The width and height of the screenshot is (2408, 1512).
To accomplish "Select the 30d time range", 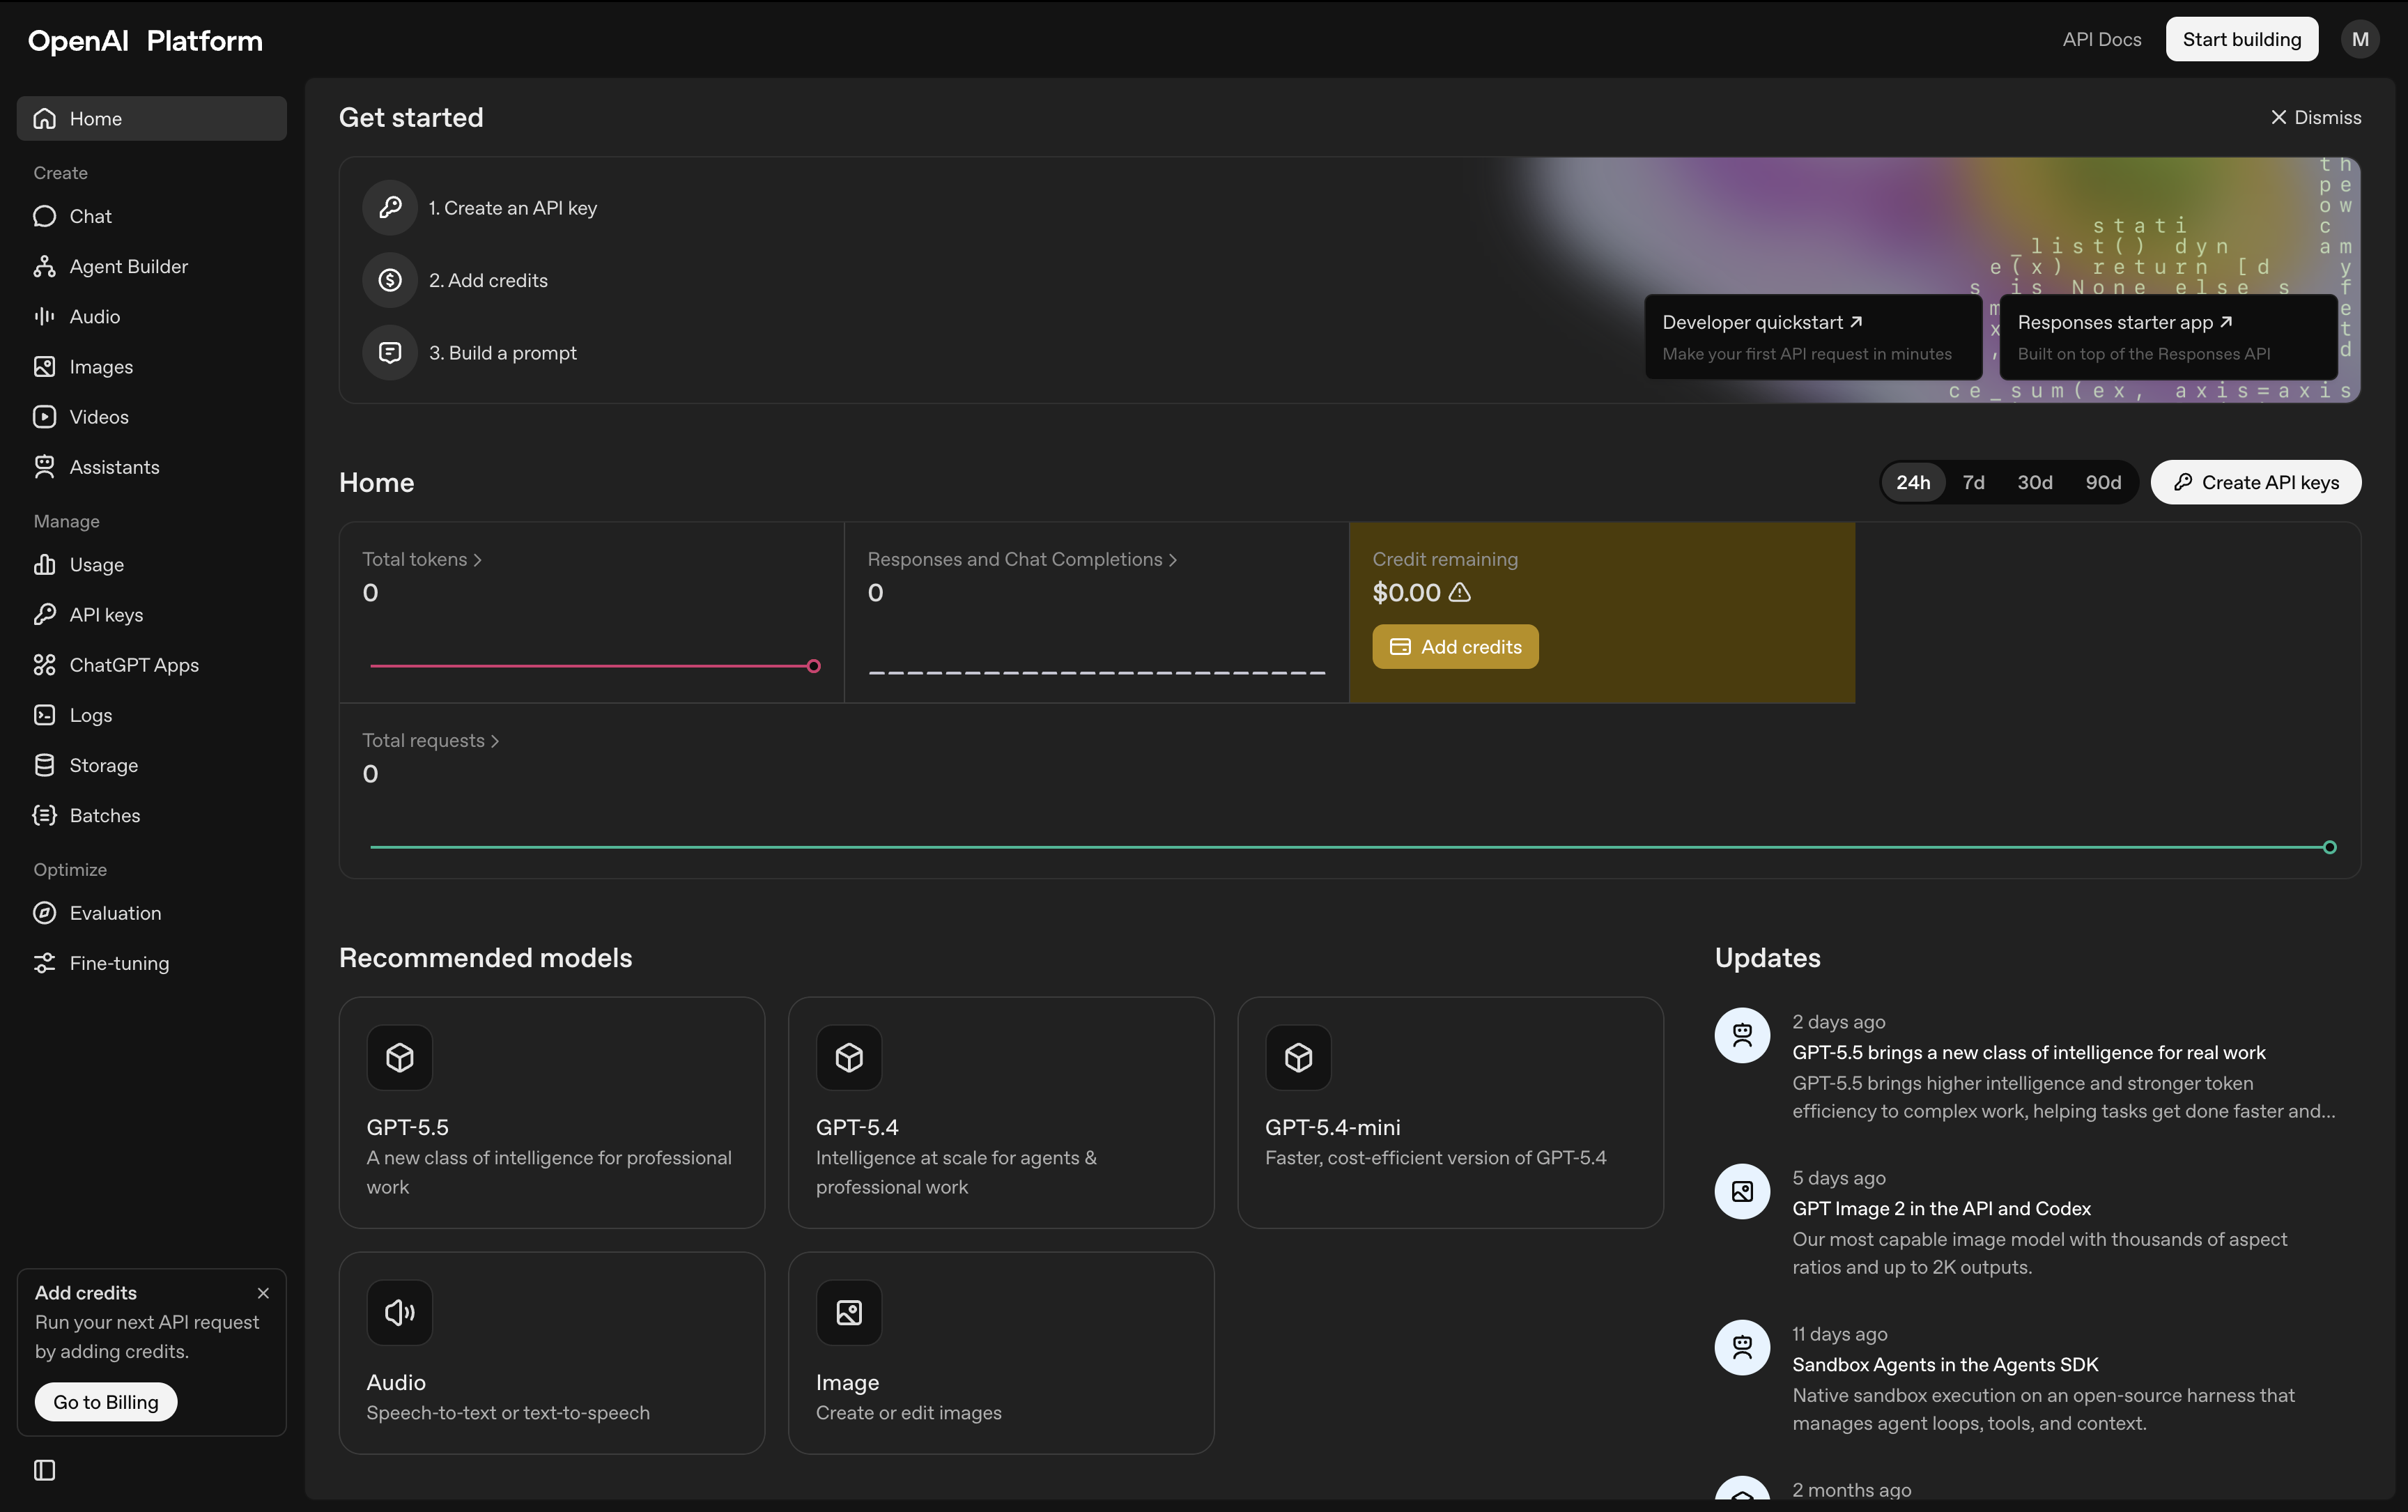I will (x=2034, y=482).
